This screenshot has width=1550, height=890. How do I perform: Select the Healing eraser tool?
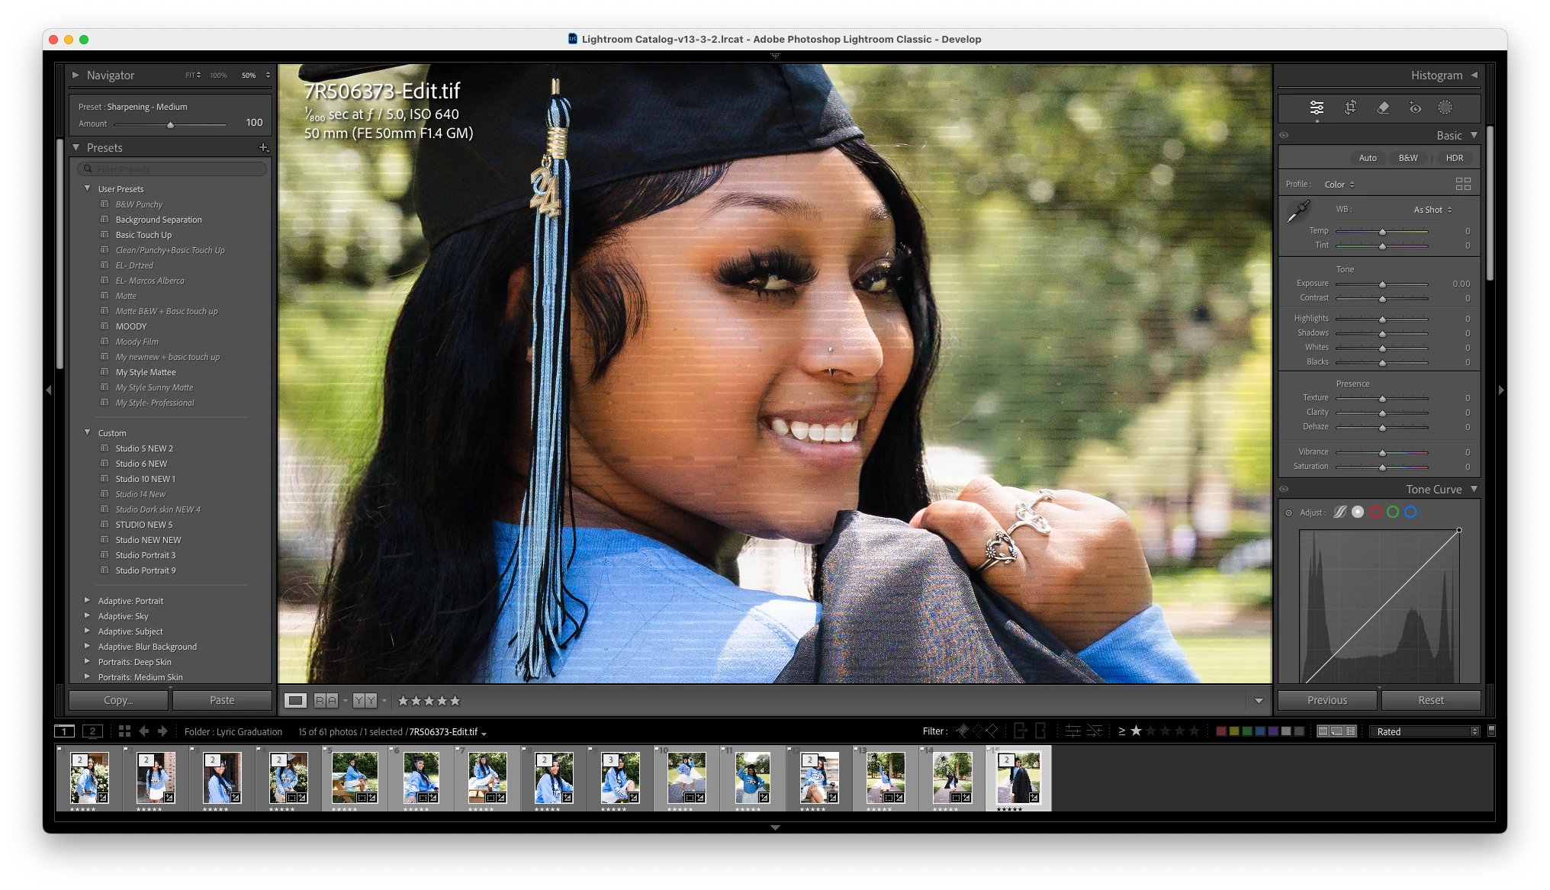(x=1383, y=108)
